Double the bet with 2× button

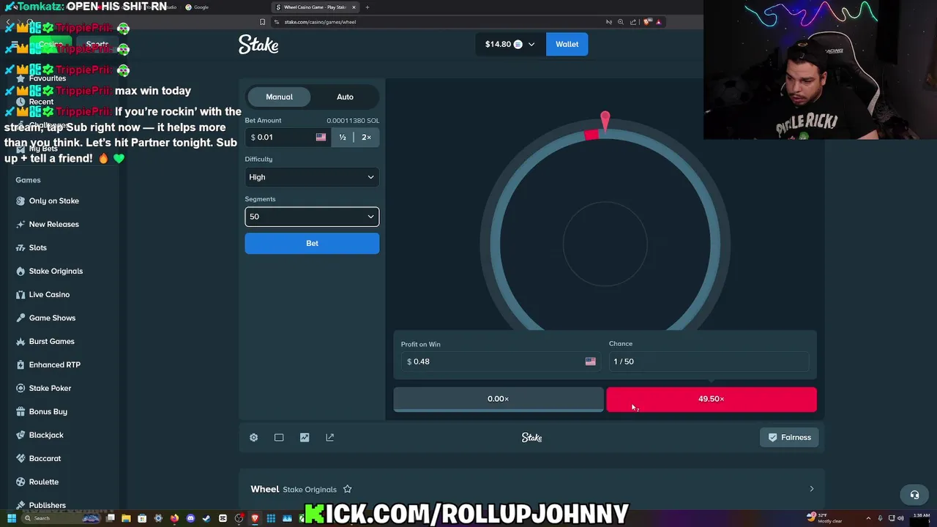[x=366, y=137]
